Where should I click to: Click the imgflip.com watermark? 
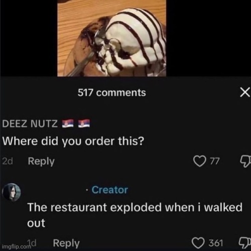[17, 246]
